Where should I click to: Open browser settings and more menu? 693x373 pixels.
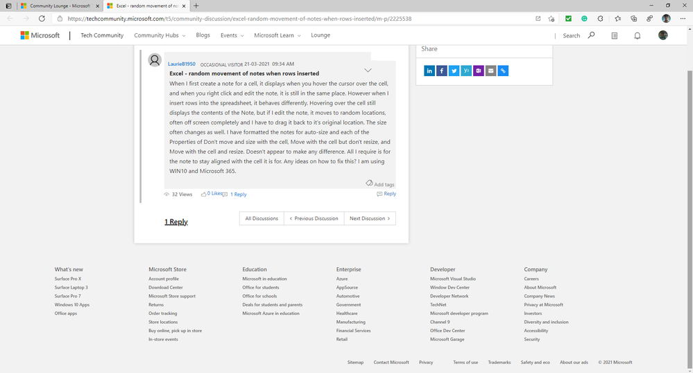[683, 19]
